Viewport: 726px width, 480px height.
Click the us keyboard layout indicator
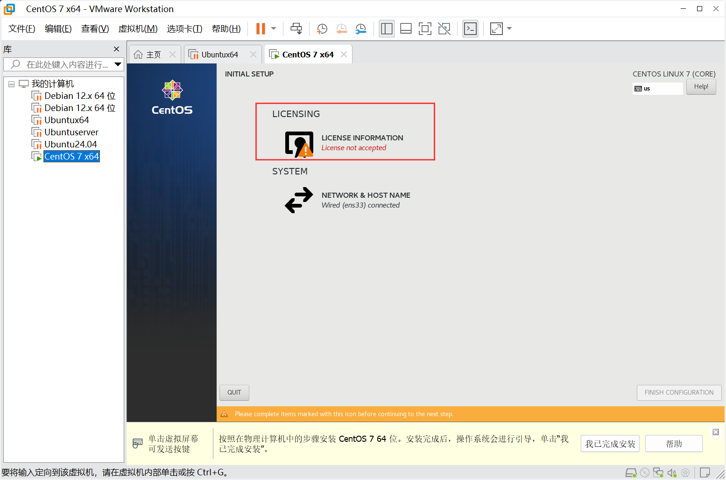[657, 88]
